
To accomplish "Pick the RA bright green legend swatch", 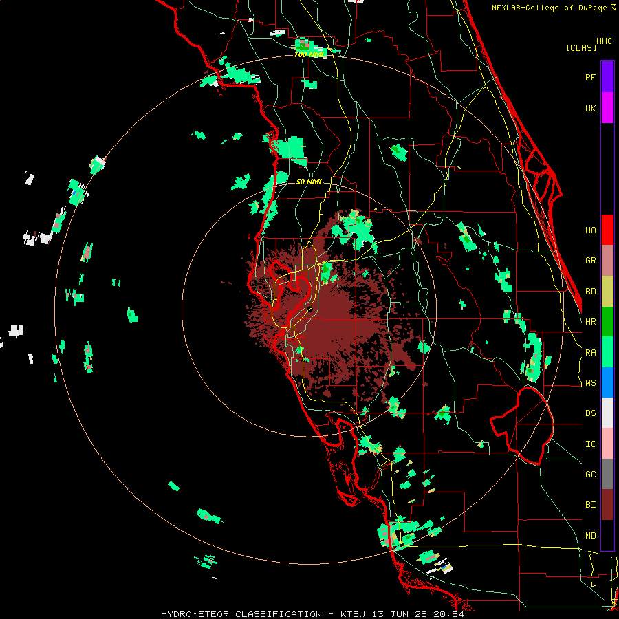I will pos(607,352).
